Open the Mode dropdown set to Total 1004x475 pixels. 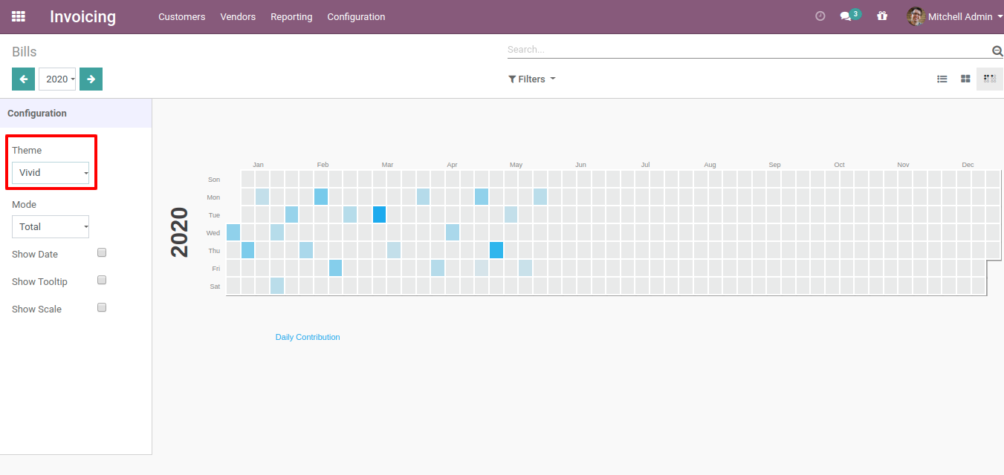point(51,227)
